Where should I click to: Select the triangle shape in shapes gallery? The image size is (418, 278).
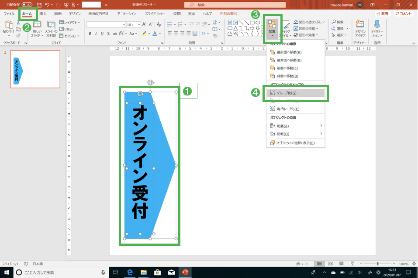click(235, 28)
